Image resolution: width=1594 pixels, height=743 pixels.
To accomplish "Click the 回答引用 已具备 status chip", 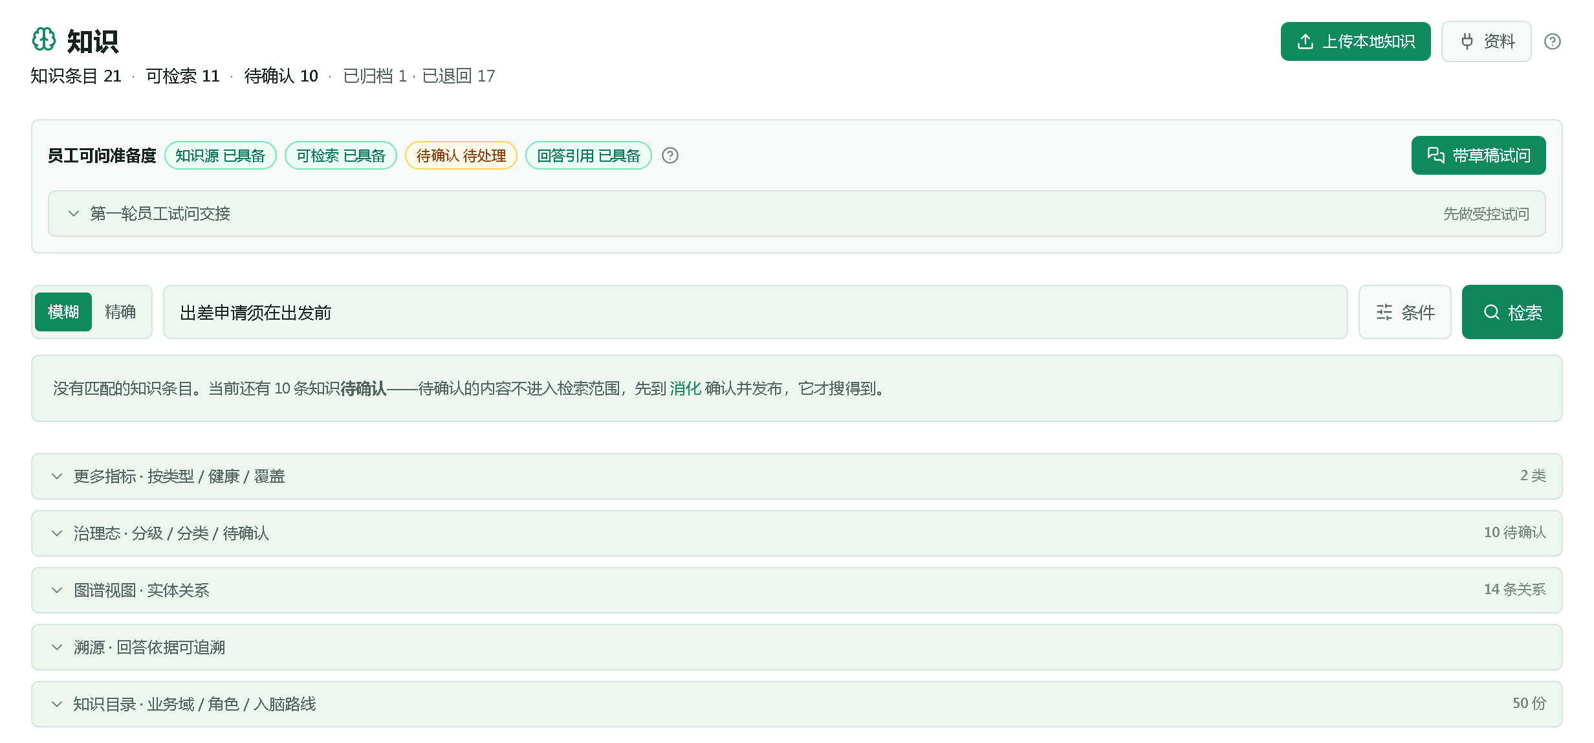I will coord(589,155).
